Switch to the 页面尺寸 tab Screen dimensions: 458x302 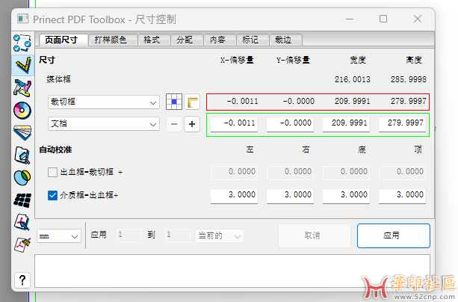(64, 40)
